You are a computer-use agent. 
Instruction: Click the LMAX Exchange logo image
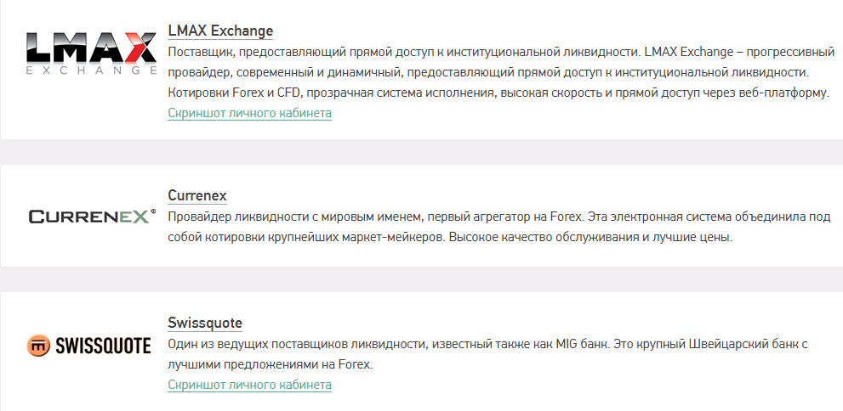91,53
